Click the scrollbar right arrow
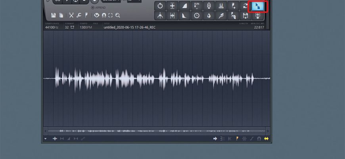This screenshot has height=159, width=345. [x=268, y=131]
